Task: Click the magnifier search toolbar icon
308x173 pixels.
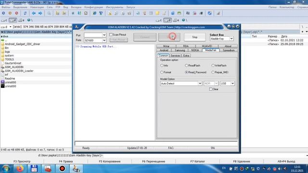Action: (x=49, y=13)
